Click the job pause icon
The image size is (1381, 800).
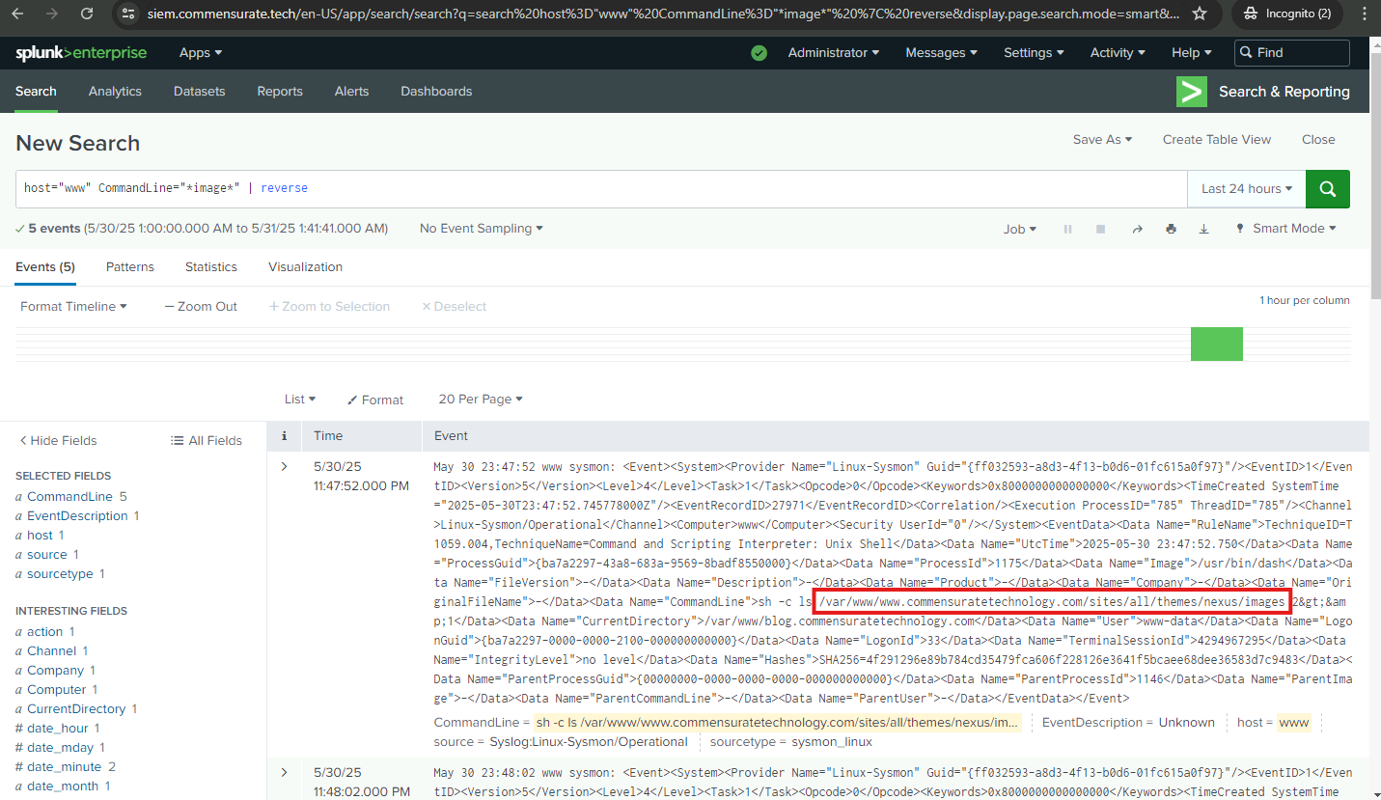[x=1067, y=230]
